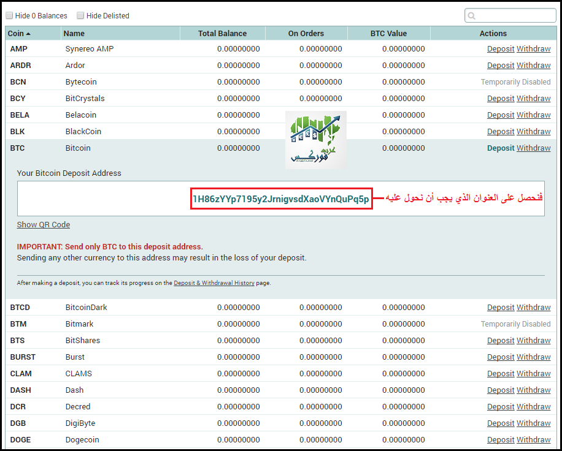Tick the Hide Delisted checkbox
This screenshot has height=451, width=562.
80,15
